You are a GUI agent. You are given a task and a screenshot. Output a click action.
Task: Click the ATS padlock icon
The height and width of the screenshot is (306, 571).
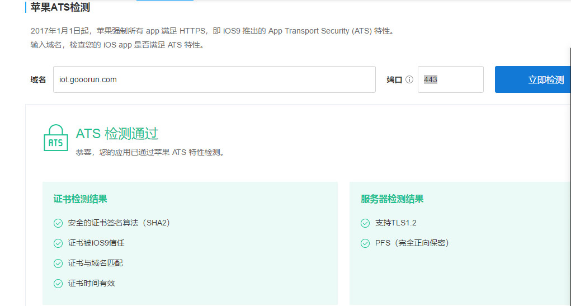point(55,138)
